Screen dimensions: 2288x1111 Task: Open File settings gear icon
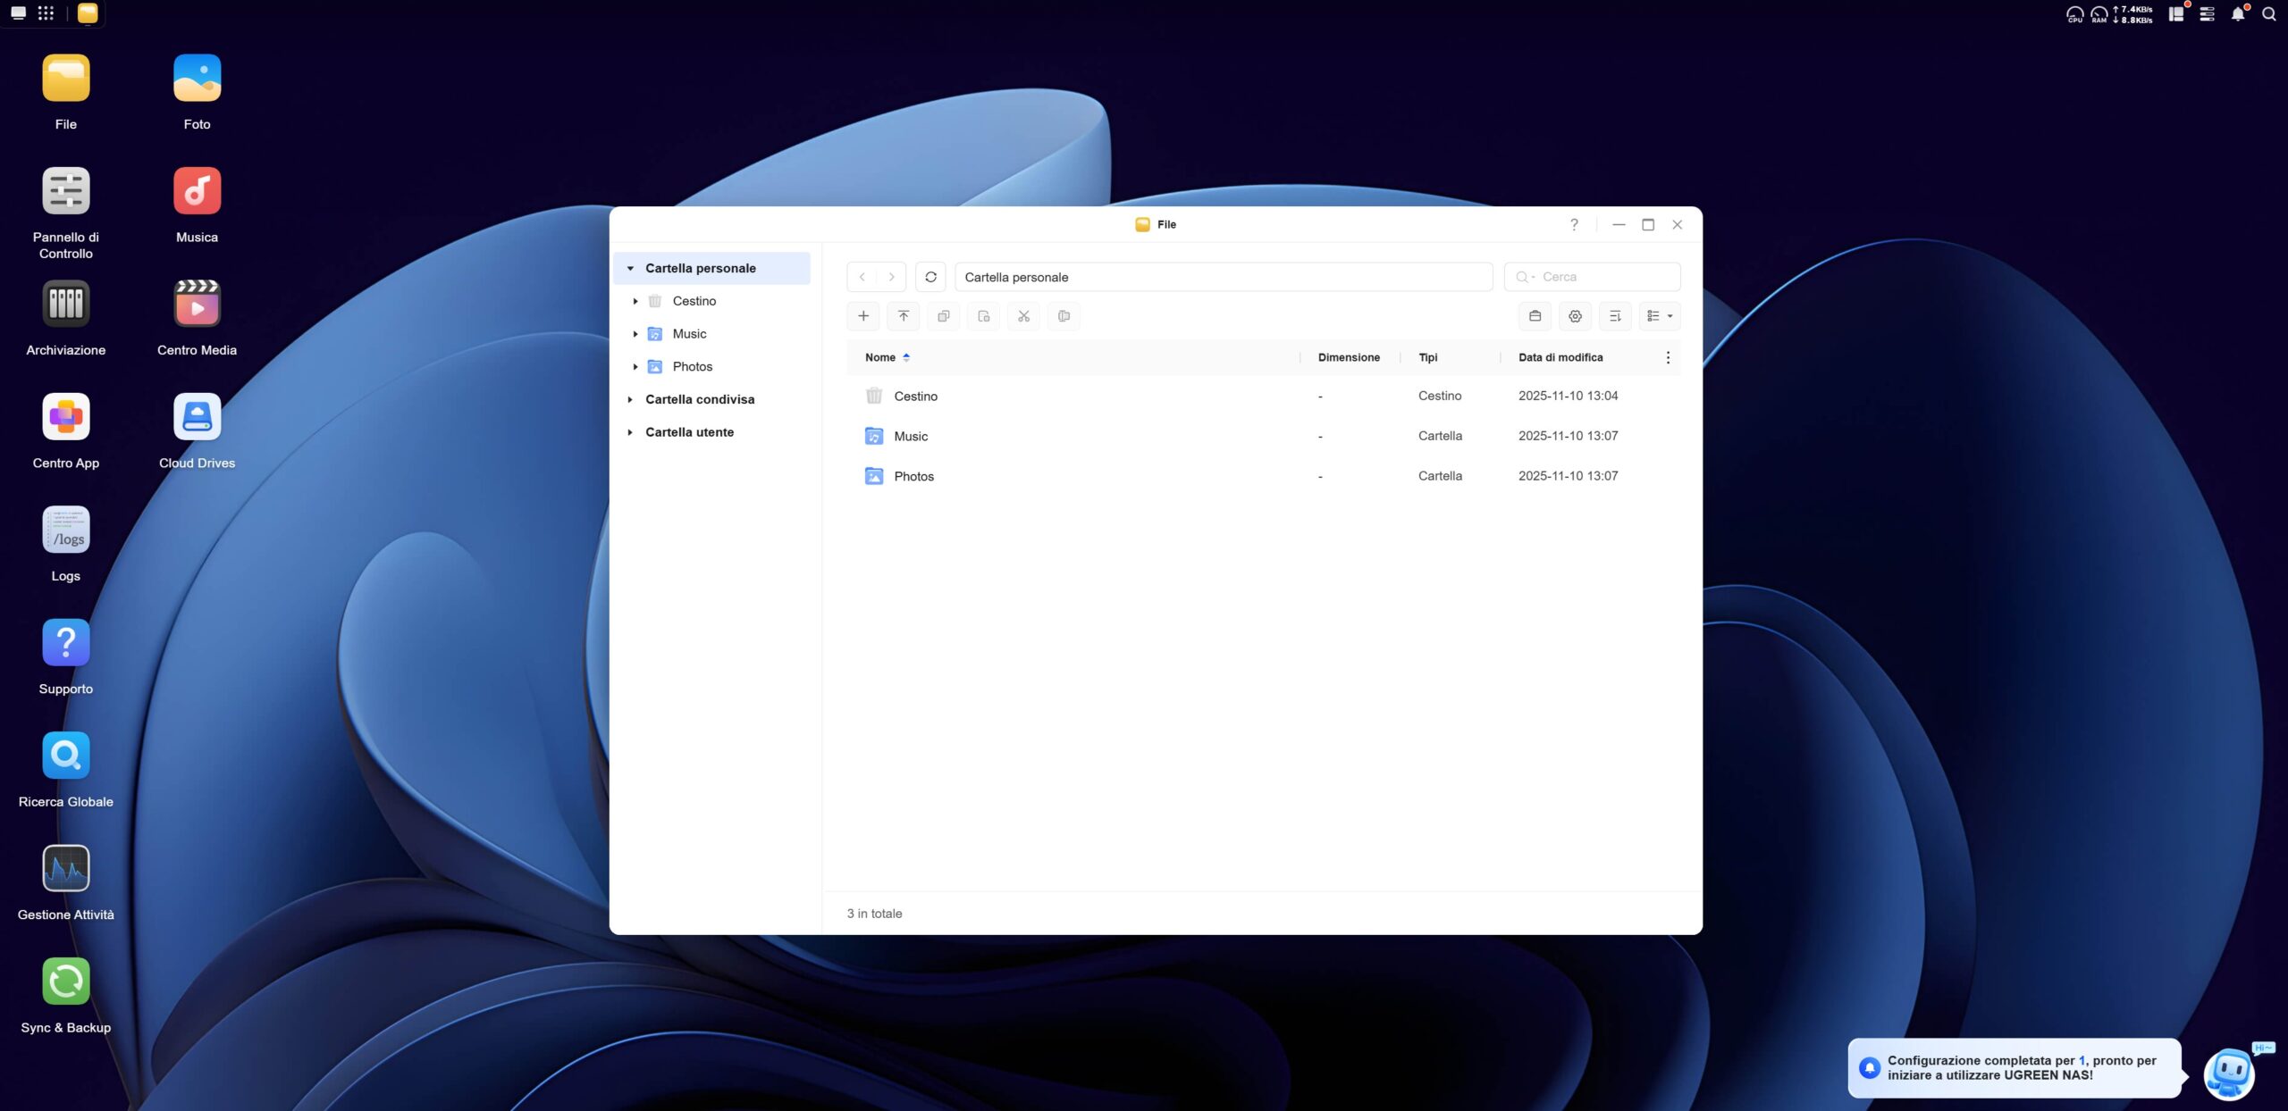pos(1576,316)
